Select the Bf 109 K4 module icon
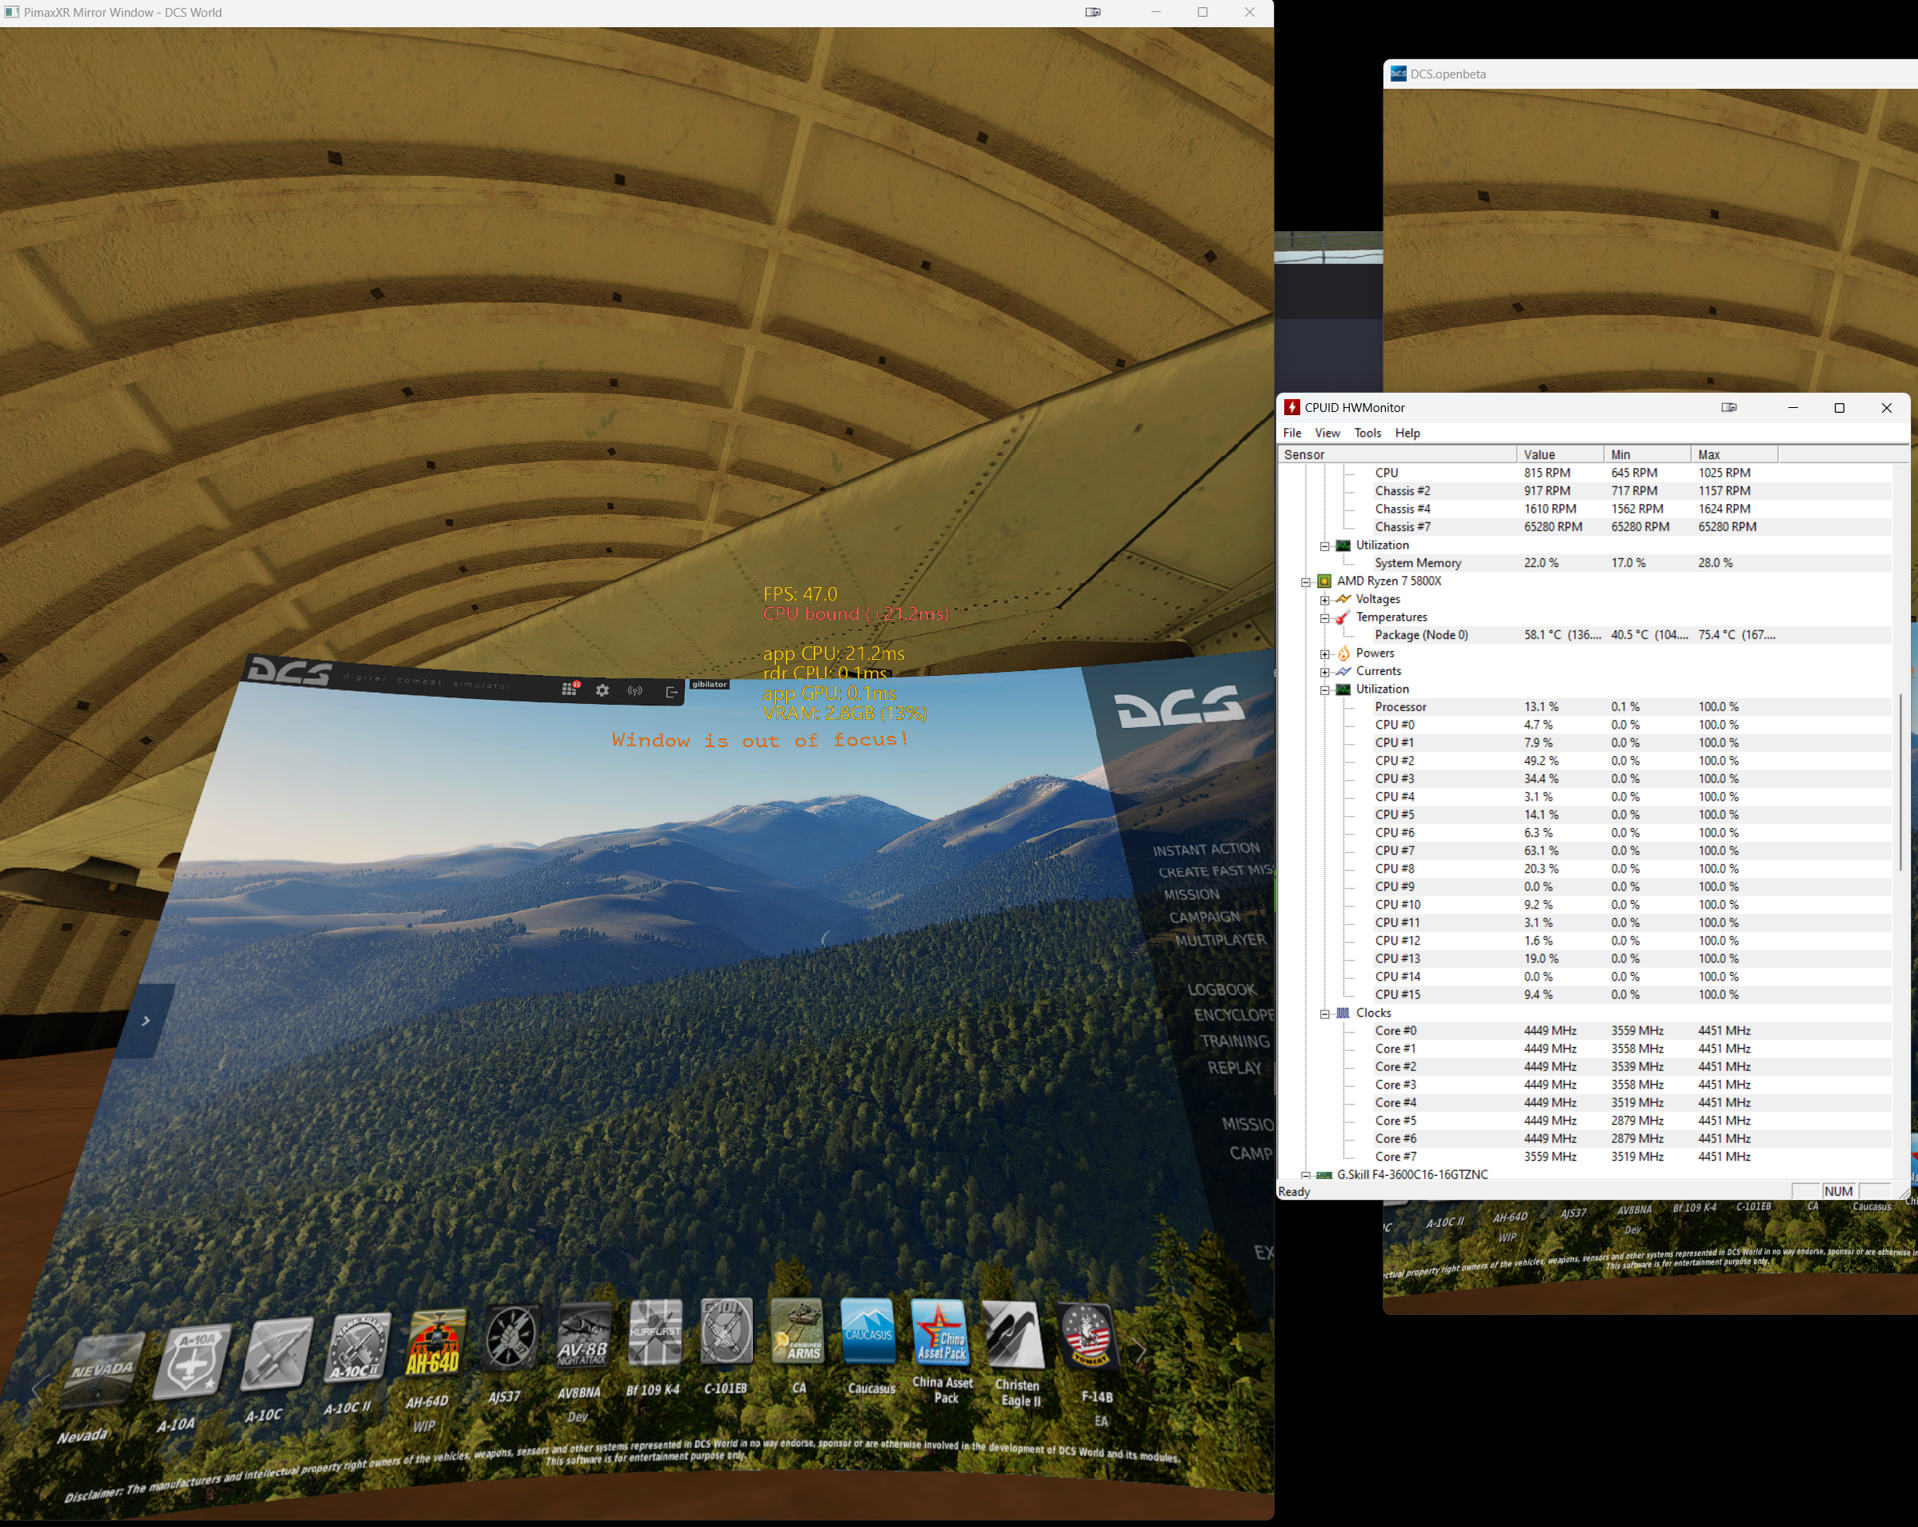This screenshot has height=1527, width=1918. coord(655,1333)
